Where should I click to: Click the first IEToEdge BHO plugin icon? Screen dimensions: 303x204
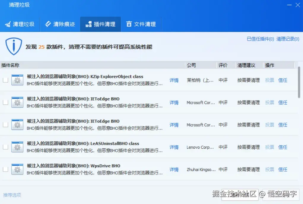click(17, 102)
